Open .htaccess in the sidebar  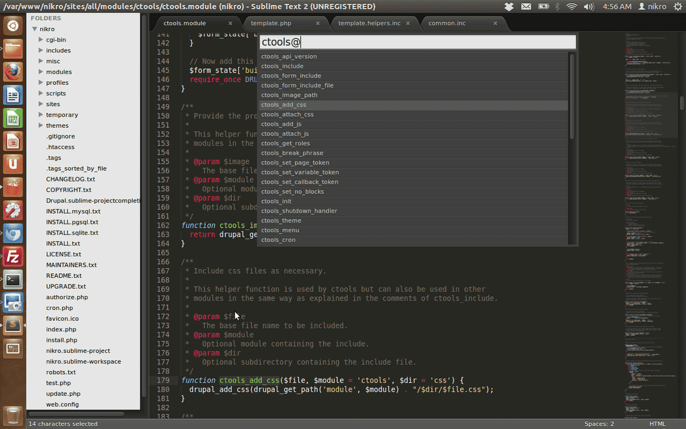click(x=60, y=147)
